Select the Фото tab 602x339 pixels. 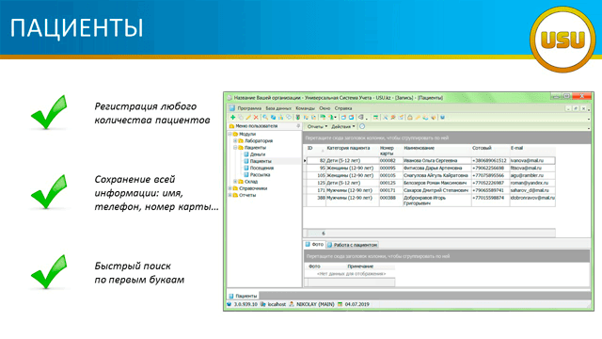(x=314, y=245)
